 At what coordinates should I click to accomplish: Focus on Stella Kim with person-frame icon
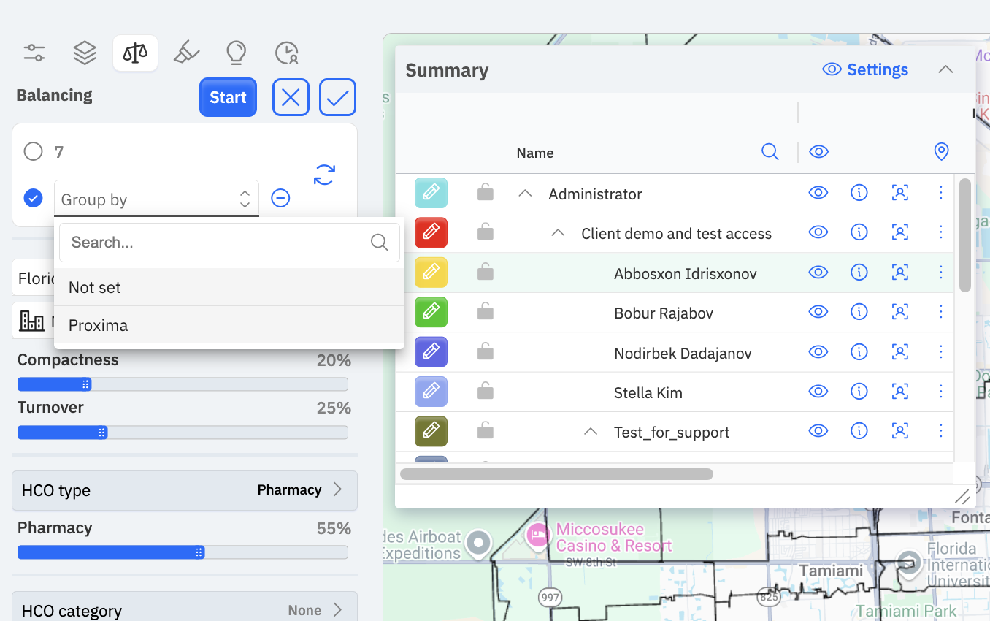[900, 392]
